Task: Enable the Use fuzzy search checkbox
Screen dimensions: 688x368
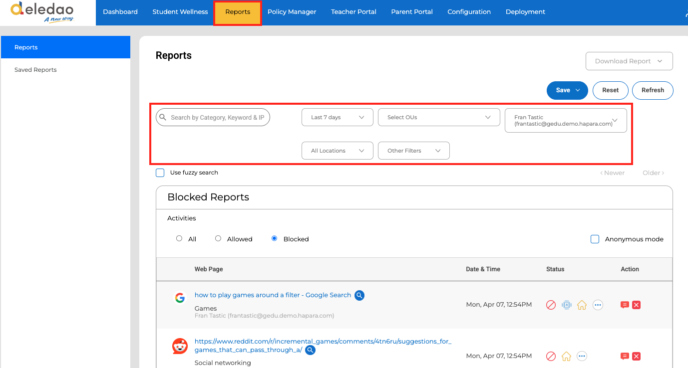Action: pyautogui.click(x=160, y=173)
